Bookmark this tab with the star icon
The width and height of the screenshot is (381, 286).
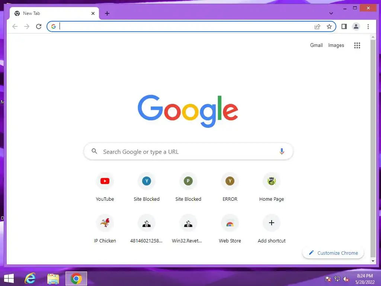click(x=329, y=26)
